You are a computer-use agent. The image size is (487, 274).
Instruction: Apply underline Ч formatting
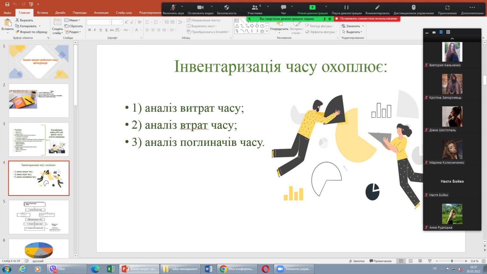click(x=100, y=30)
